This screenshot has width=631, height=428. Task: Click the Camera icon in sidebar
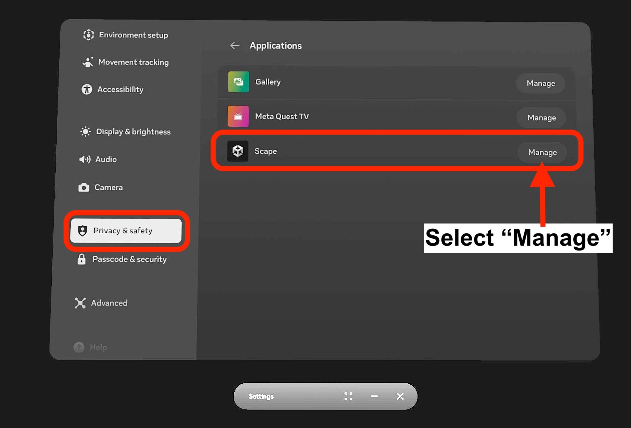(x=84, y=187)
